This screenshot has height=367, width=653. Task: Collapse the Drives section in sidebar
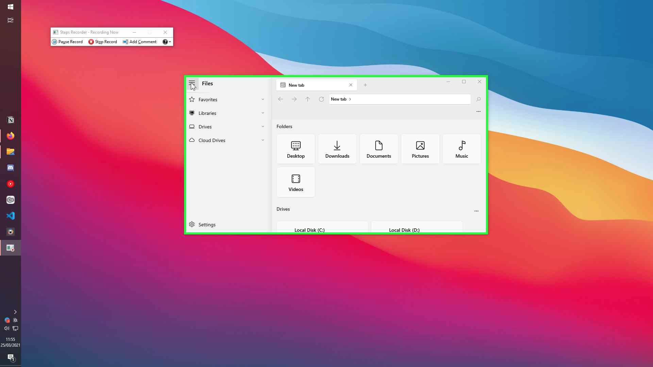coord(263,126)
